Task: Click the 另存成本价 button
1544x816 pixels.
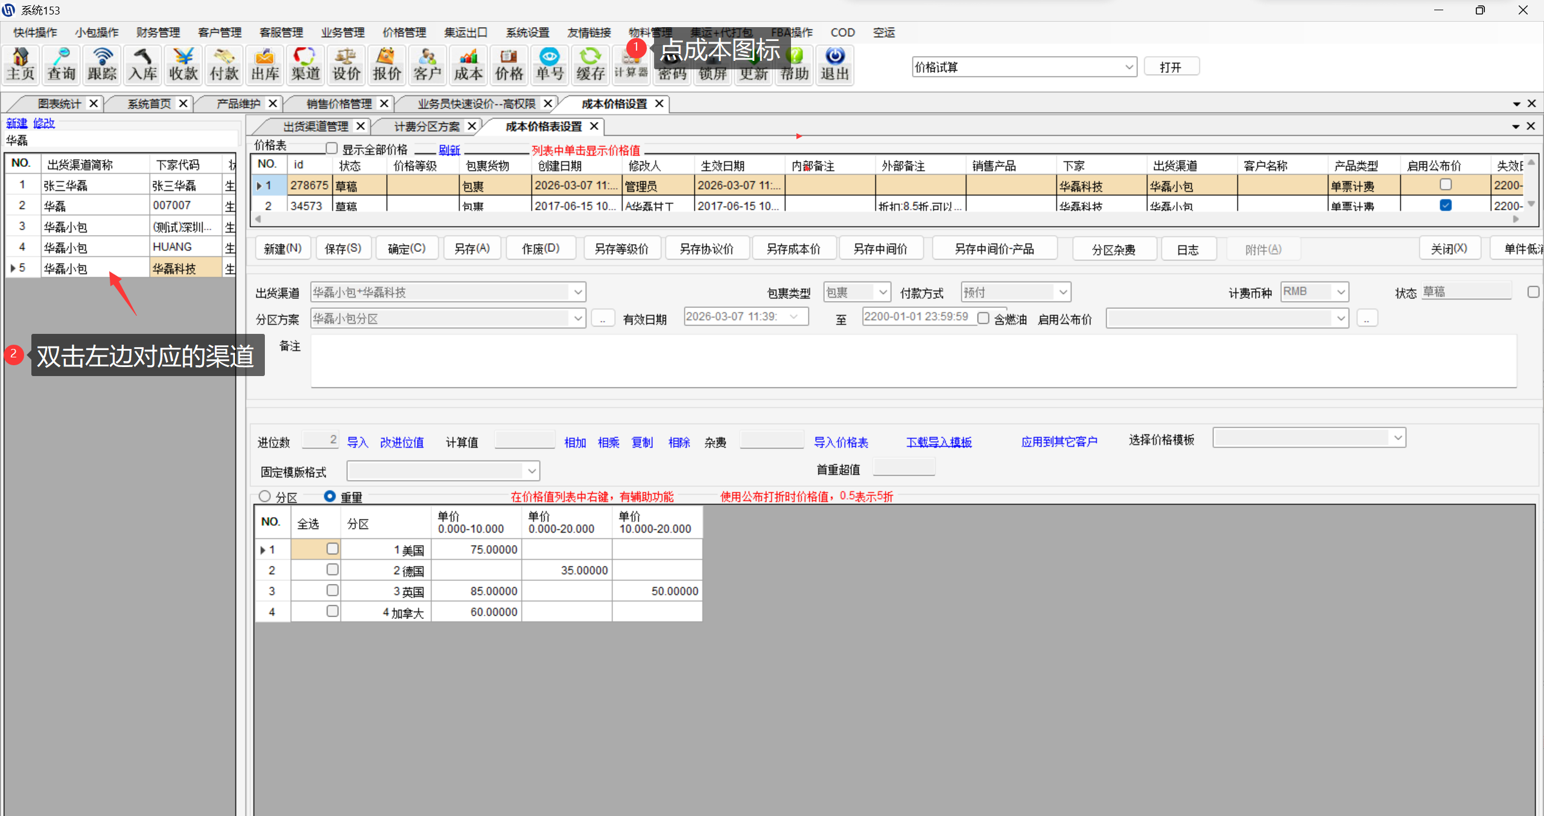Action: pyautogui.click(x=793, y=249)
